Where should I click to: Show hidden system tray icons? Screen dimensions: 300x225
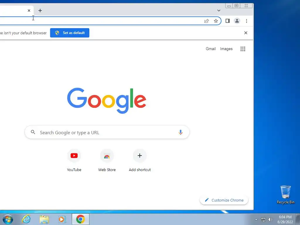[x=256, y=219]
